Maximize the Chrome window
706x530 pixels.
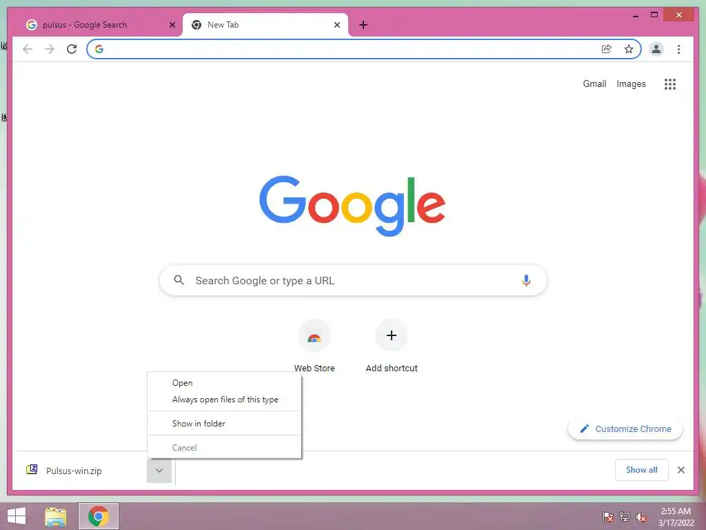coord(654,15)
